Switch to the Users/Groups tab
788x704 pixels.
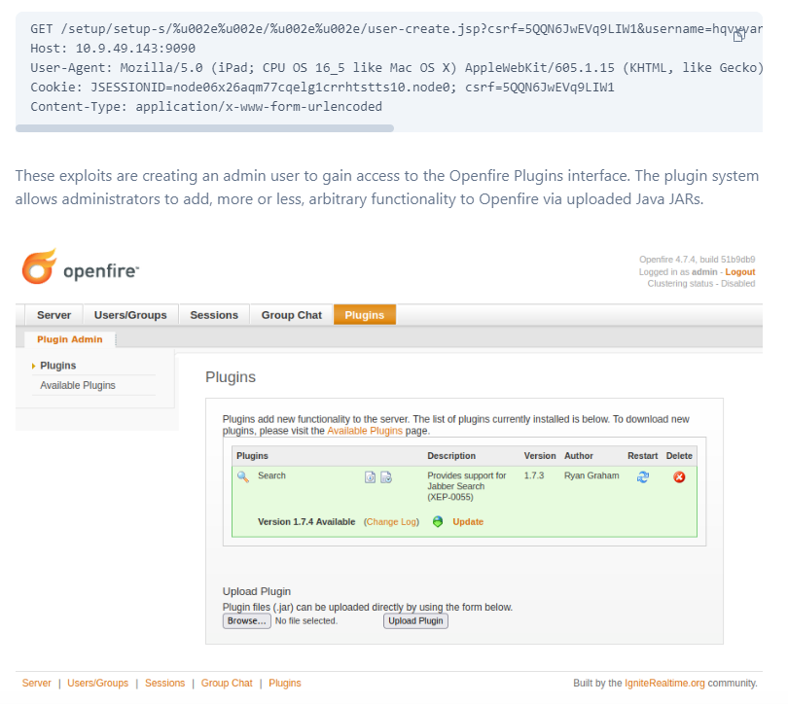(130, 315)
